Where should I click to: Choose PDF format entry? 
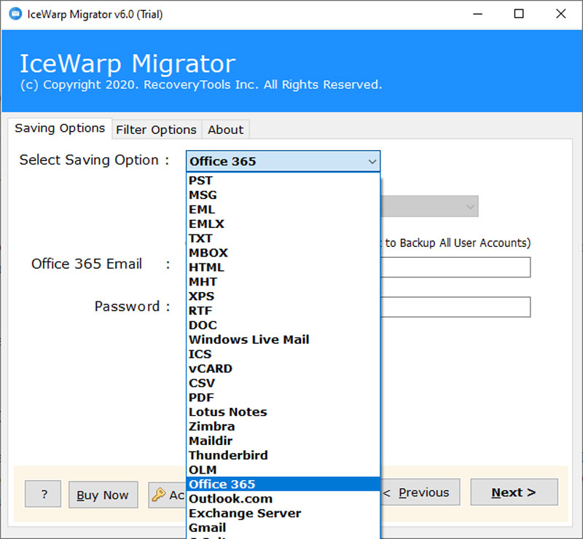click(x=283, y=398)
